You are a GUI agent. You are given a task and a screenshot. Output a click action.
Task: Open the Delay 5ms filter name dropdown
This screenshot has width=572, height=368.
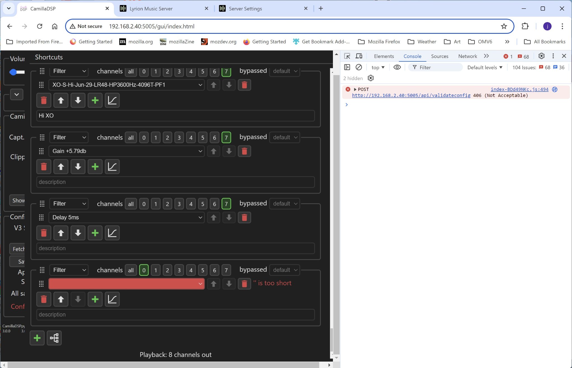click(x=127, y=218)
